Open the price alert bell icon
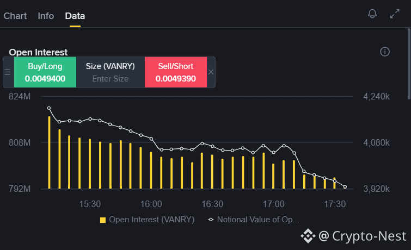 372,14
